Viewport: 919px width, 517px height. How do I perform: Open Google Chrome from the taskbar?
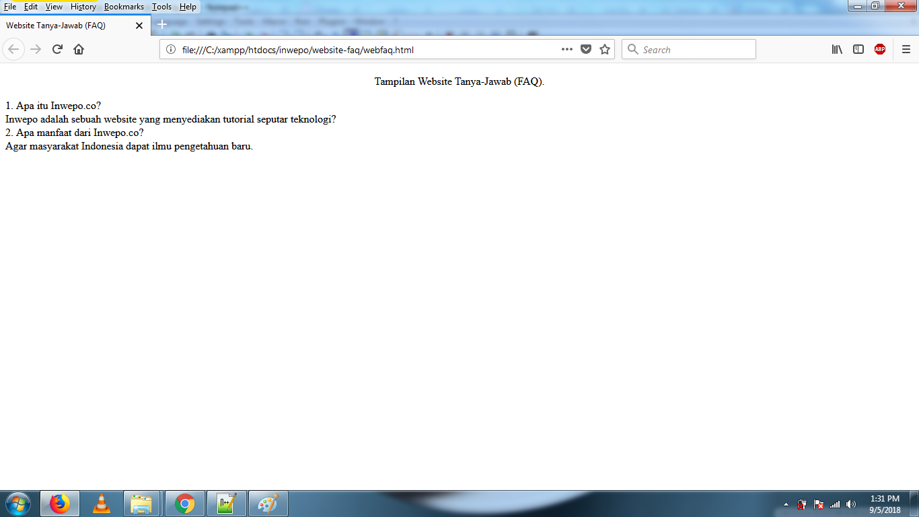pos(184,504)
